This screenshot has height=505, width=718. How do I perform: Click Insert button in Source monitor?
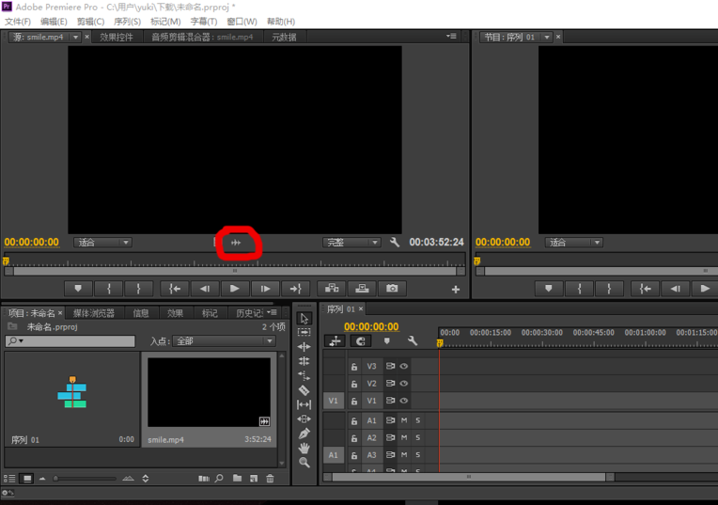click(x=332, y=289)
